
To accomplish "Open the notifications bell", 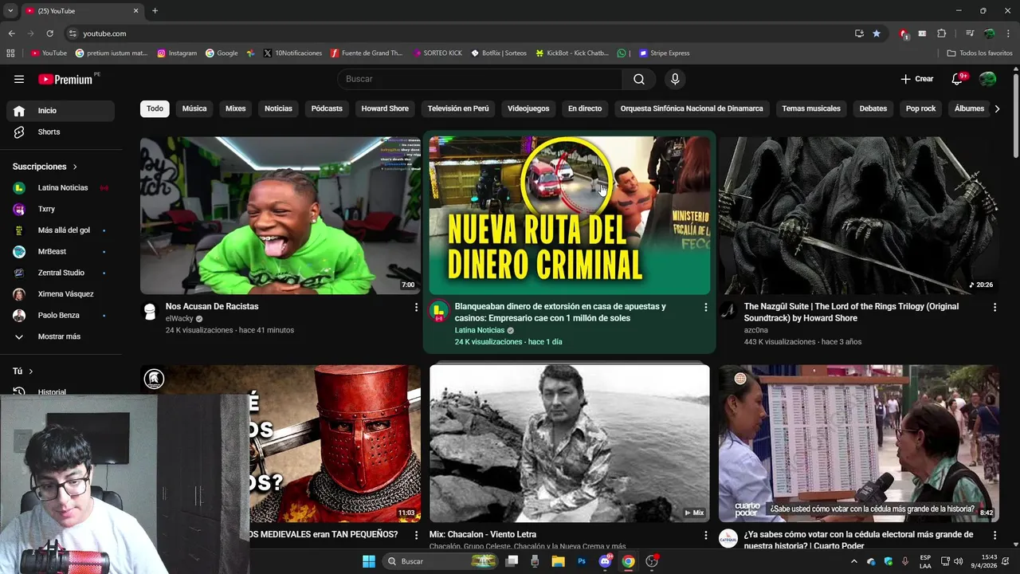I will pos(958,79).
